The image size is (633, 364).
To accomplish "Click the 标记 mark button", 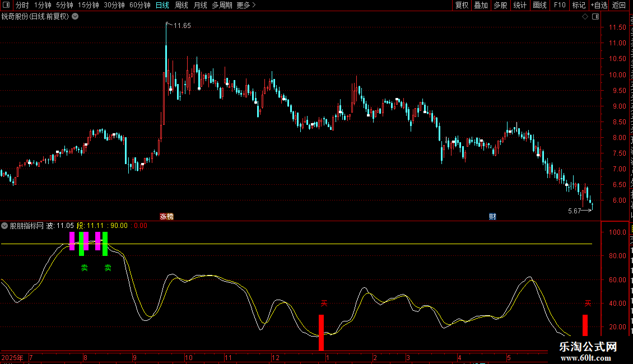I will [x=579, y=5].
